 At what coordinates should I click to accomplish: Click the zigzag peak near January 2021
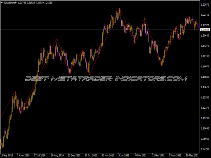pyautogui.click(x=120, y=8)
